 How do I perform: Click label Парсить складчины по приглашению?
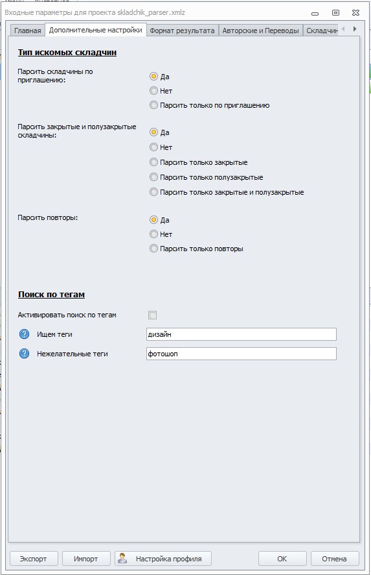pyautogui.click(x=55, y=75)
